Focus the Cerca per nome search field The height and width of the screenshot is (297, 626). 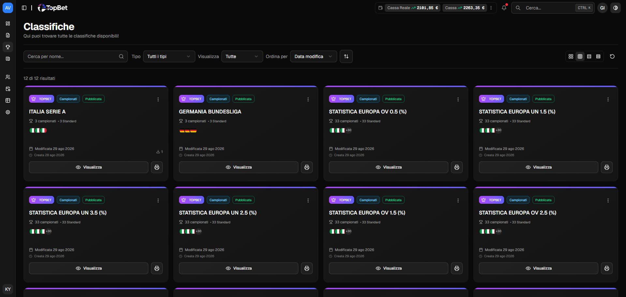[76, 56]
